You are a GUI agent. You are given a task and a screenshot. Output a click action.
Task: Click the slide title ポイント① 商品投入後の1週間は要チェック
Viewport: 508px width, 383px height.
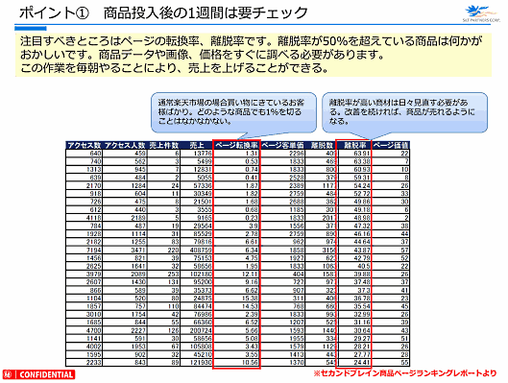coord(163,12)
